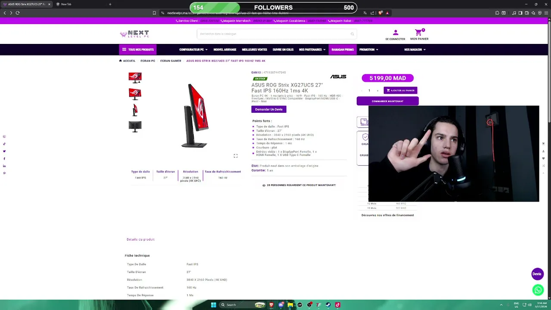
Task: Open Brave Leo AI sparkle icon
Action: 533,13
